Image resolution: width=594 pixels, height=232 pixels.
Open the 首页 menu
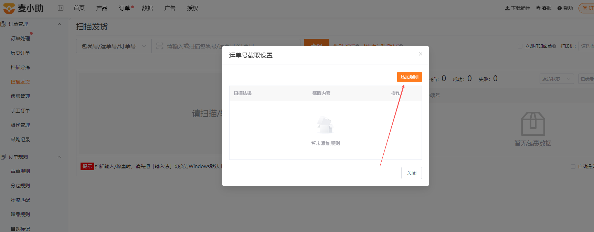[x=79, y=8]
